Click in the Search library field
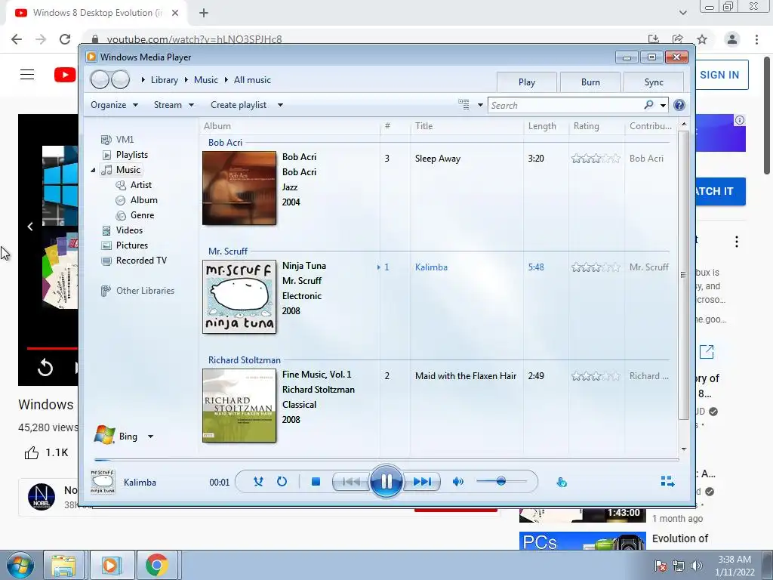The height and width of the screenshot is (580, 773). [x=565, y=105]
